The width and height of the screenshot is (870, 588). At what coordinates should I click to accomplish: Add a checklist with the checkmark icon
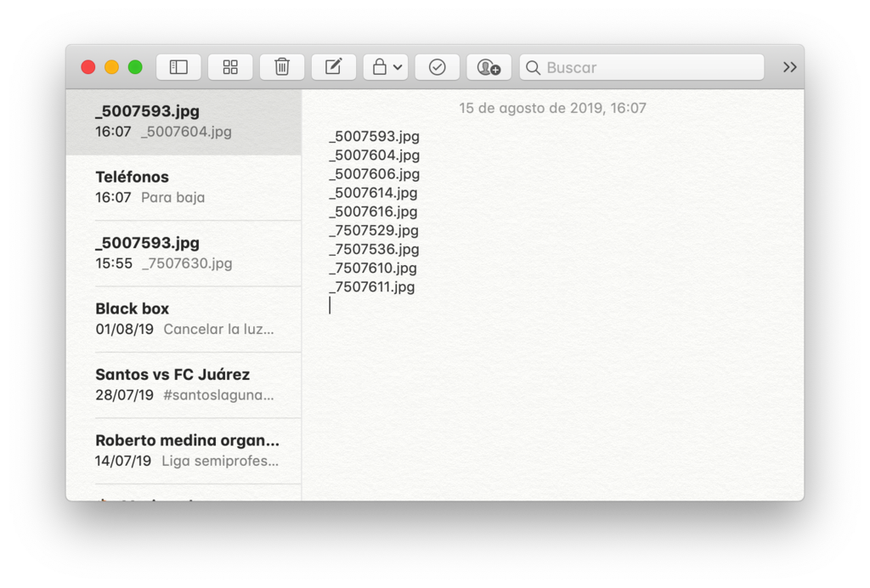point(438,67)
